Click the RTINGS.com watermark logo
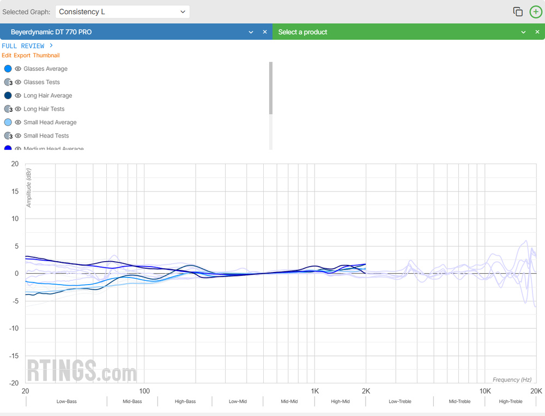The image size is (545, 416). pyautogui.click(x=82, y=371)
